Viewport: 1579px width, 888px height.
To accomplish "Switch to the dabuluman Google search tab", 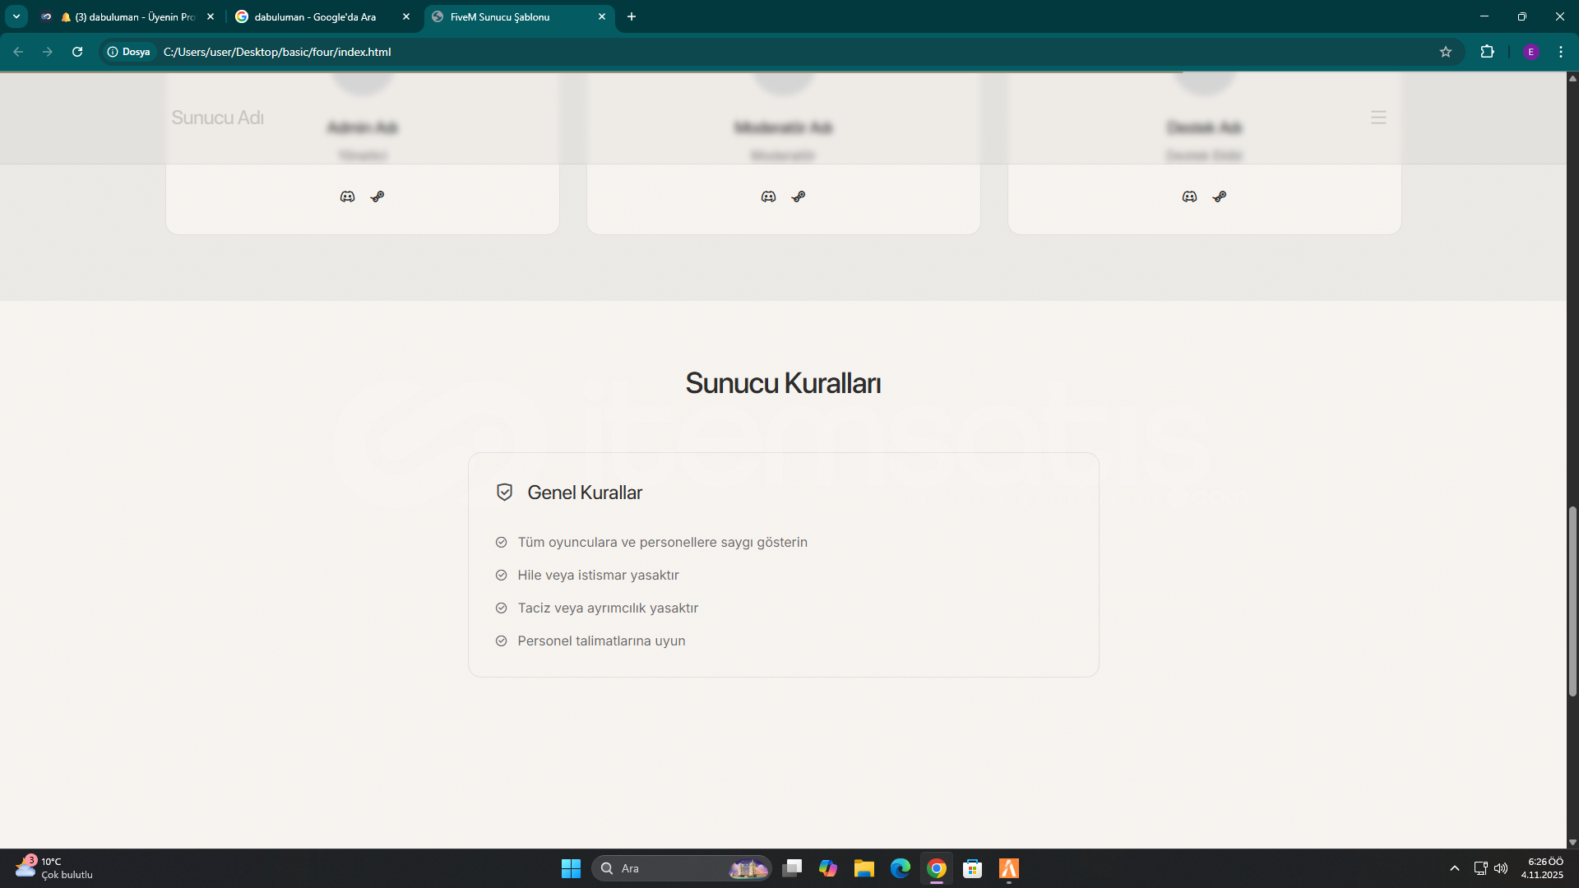I will pyautogui.click(x=315, y=16).
